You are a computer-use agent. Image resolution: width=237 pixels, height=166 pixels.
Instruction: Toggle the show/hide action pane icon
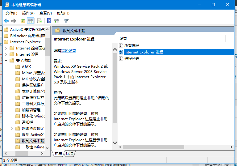pos(56,21)
